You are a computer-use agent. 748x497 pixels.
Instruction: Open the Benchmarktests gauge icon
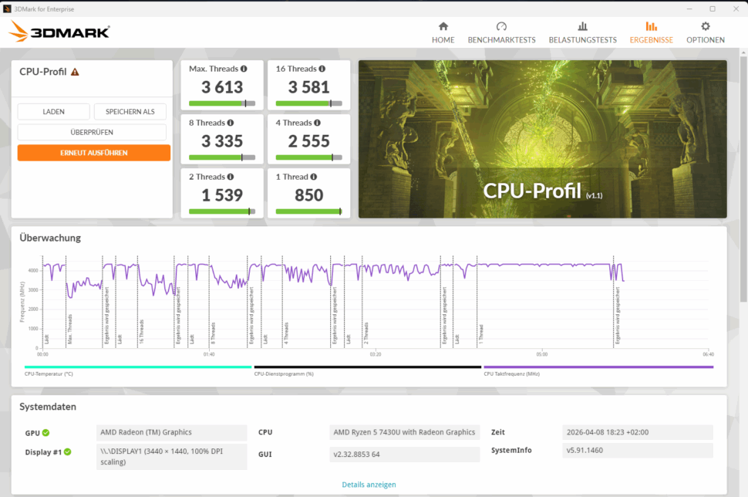coord(501,26)
